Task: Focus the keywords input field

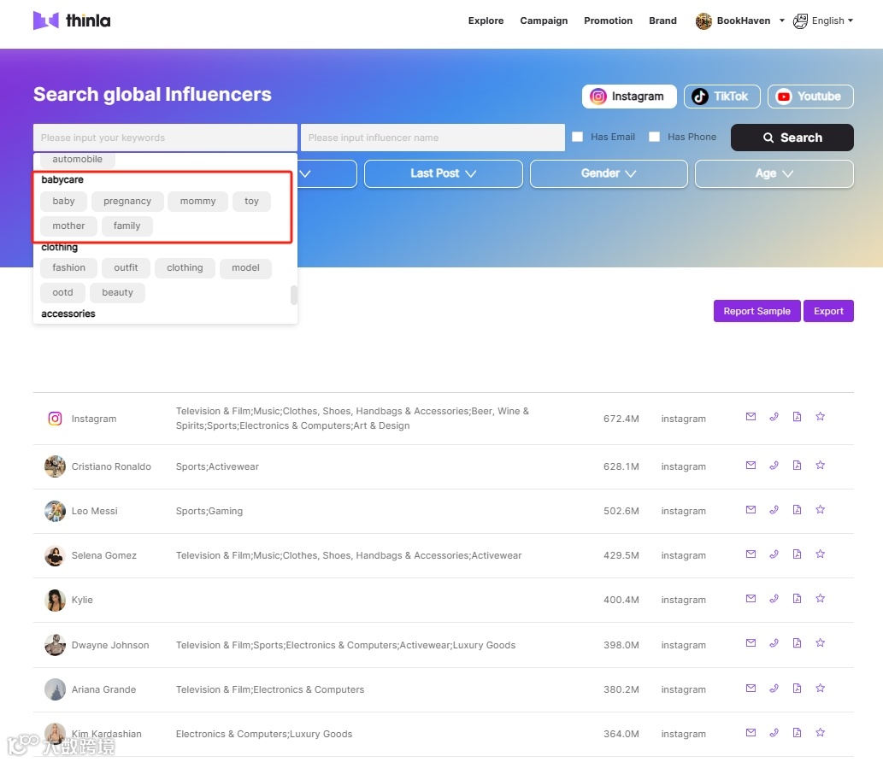Action: [165, 138]
